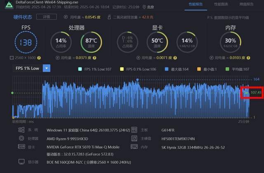This screenshot has height=173, width=264.
Task: Click the memory module icon
Action: (134, 146)
